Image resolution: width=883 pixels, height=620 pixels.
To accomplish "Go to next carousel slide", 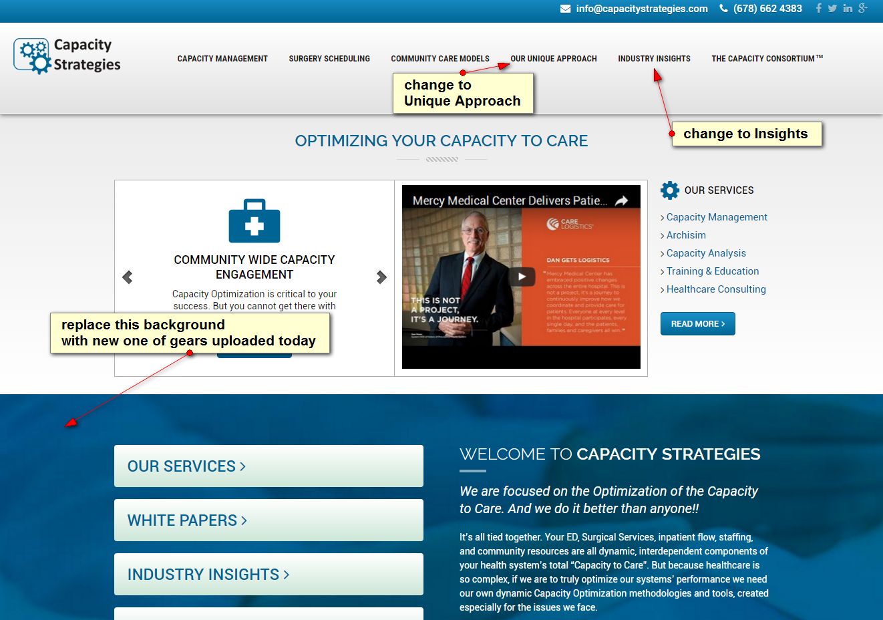I will [x=381, y=277].
